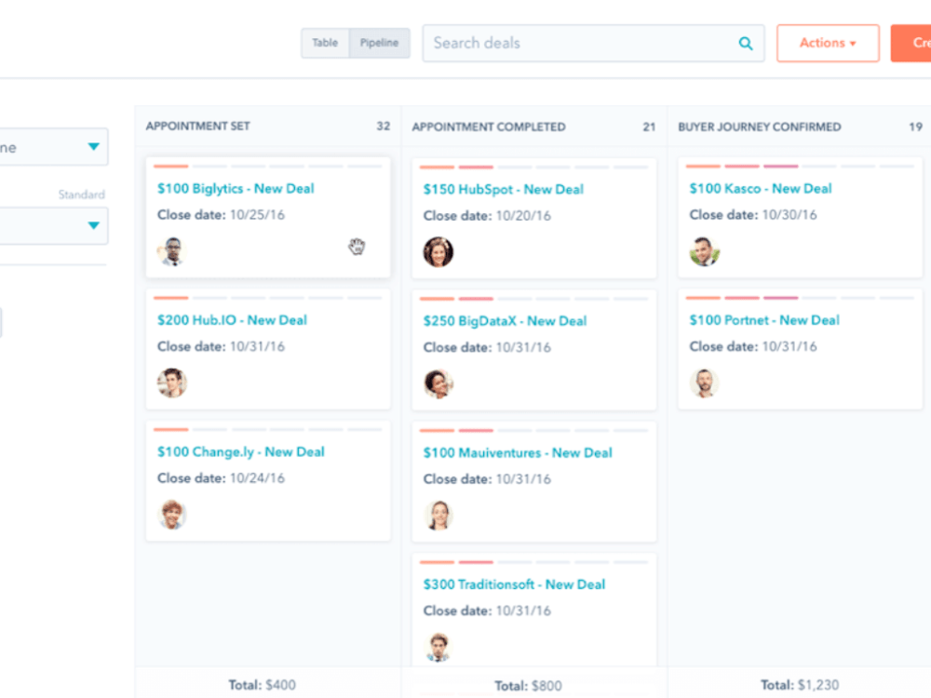The image size is (931, 698).
Task: Expand the upper sidebar filter dropdown
Action: (x=53, y=147)
